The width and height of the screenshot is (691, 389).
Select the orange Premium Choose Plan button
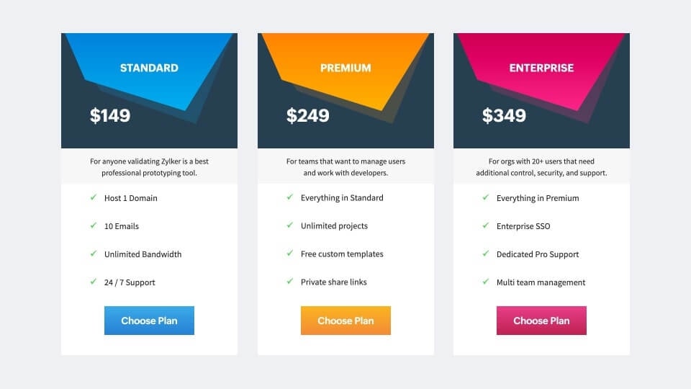[x=345, y=321]
